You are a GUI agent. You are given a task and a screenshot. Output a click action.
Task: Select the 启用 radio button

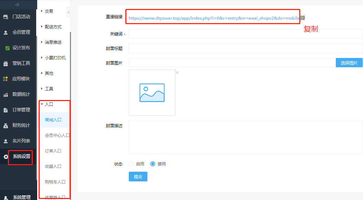point(131,164)
